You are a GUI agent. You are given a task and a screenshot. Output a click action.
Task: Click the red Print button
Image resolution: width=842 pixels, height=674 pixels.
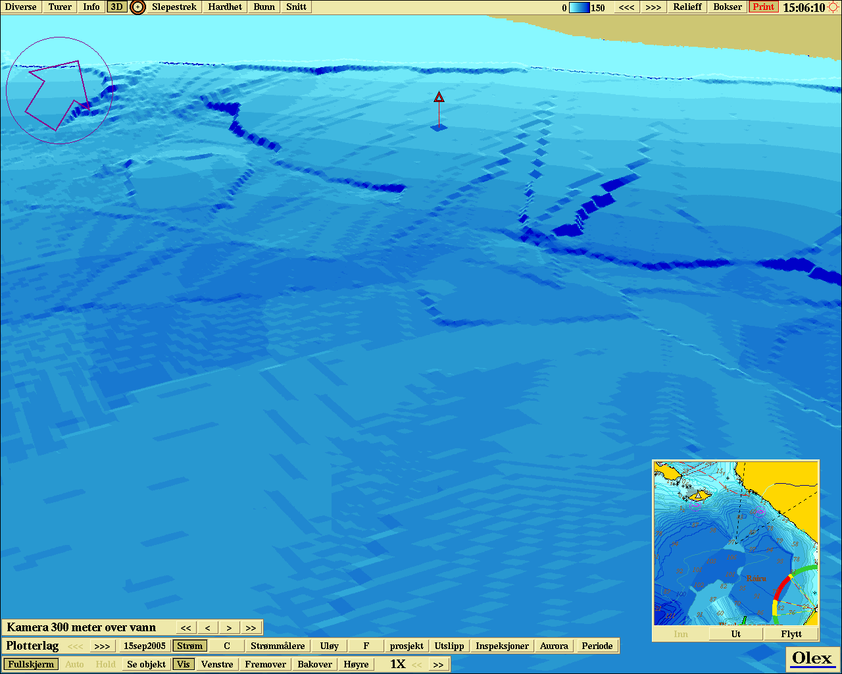764,7
